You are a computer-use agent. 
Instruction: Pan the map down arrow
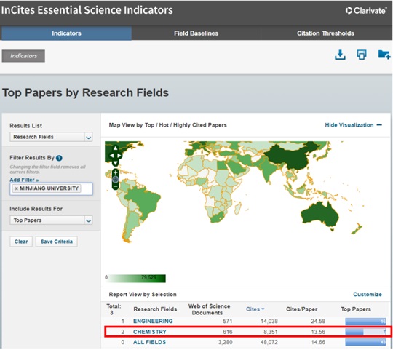click(x=115, y=163)
